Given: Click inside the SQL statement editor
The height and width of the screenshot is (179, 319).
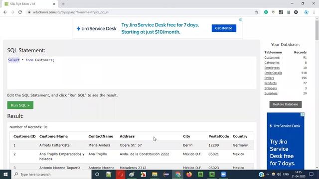Looking at the screenshot, I should [x=132, y=73].
